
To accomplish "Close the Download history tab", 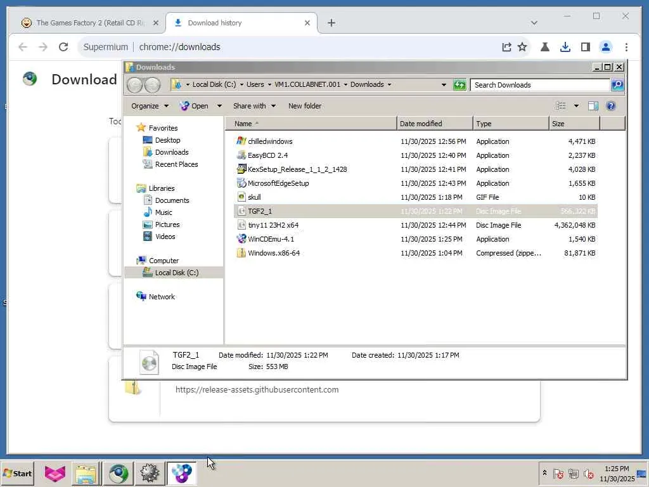I will click(307, 23).
